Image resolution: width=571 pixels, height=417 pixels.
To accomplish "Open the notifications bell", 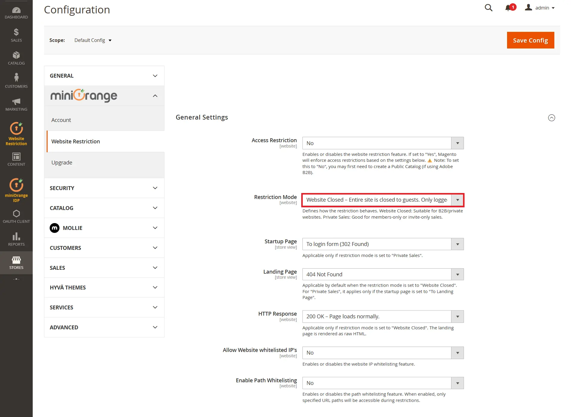I will (x=508, y=8).
